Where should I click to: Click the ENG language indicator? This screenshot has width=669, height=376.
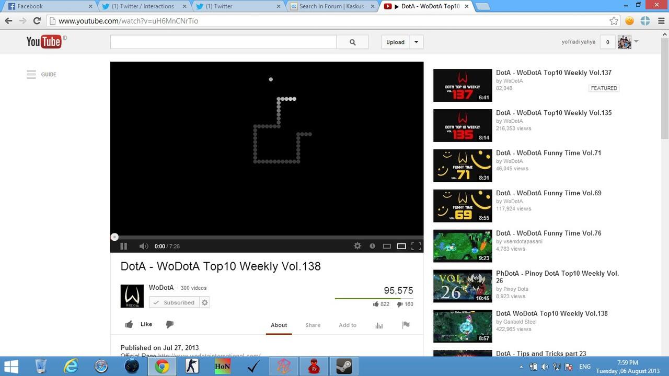click(585, 367)
